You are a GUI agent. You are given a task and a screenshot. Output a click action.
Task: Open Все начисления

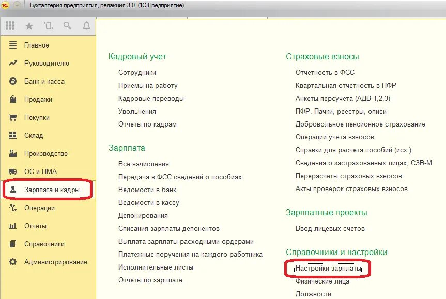click(143, 164)
